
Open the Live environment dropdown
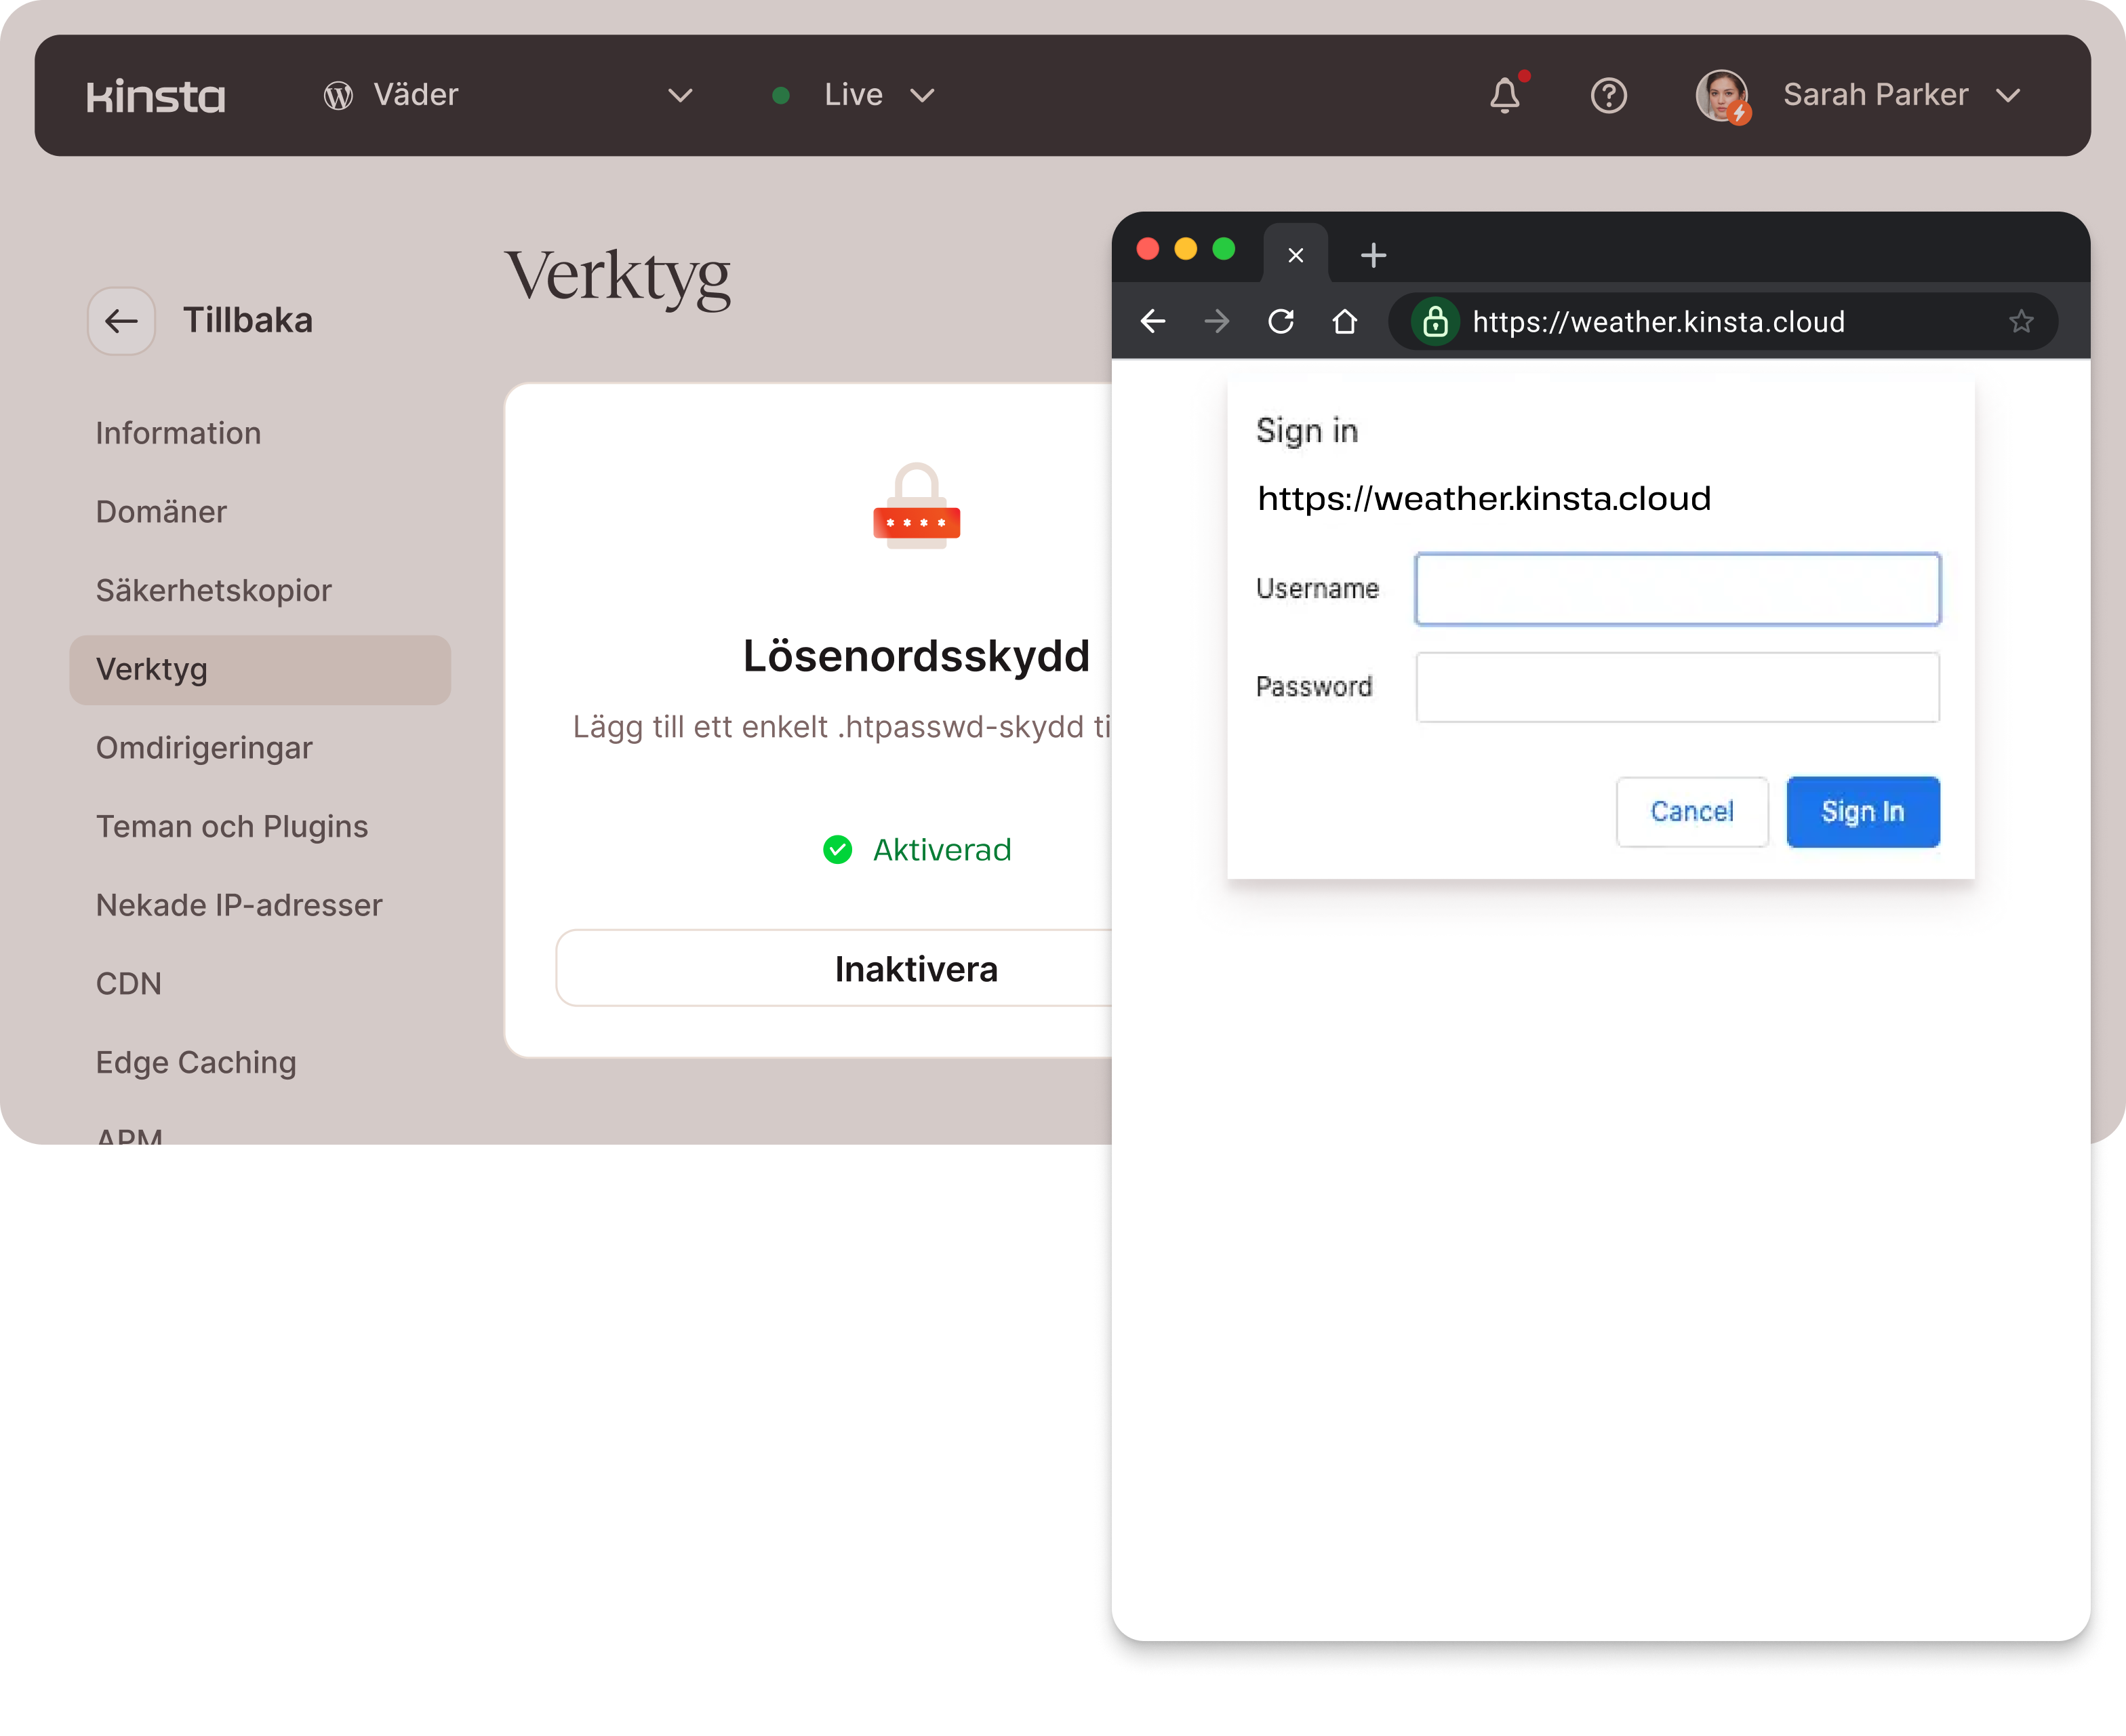pos(921,96)
